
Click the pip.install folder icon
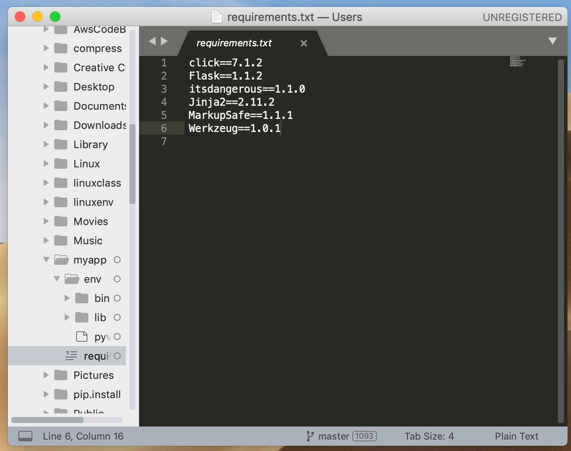pyautogui.click(x=61, y=394)
